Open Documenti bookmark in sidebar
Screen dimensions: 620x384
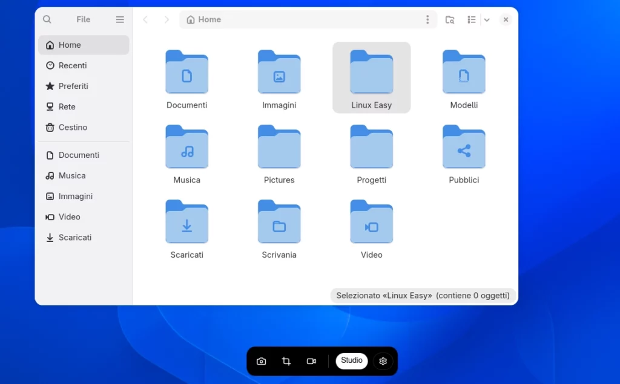[84, 155]
